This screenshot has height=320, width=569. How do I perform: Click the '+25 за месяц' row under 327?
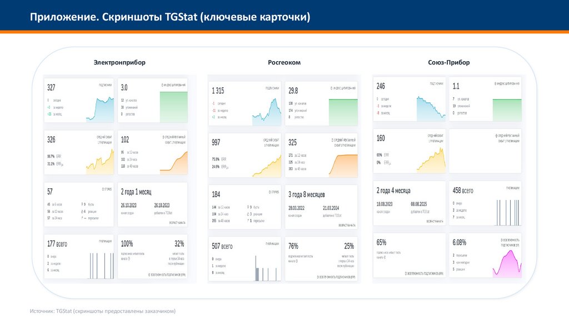54,114
